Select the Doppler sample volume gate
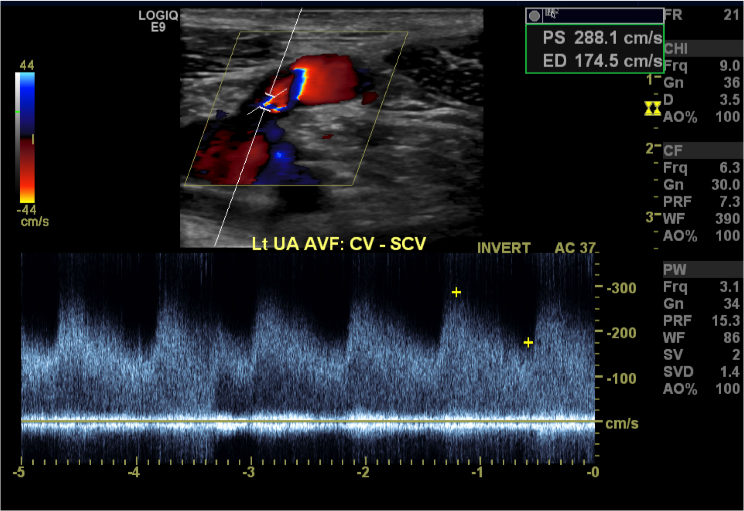744x511 pixels. [x=267, y=102]
